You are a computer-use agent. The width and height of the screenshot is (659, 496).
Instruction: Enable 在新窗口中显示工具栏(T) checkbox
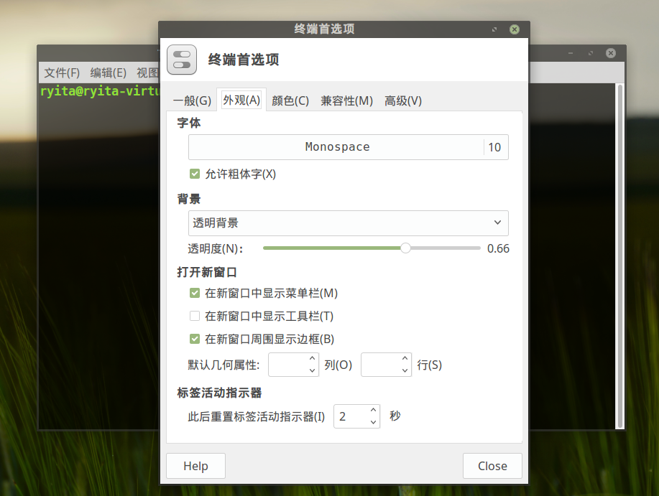pyautogui.click(x=195, y=316)
